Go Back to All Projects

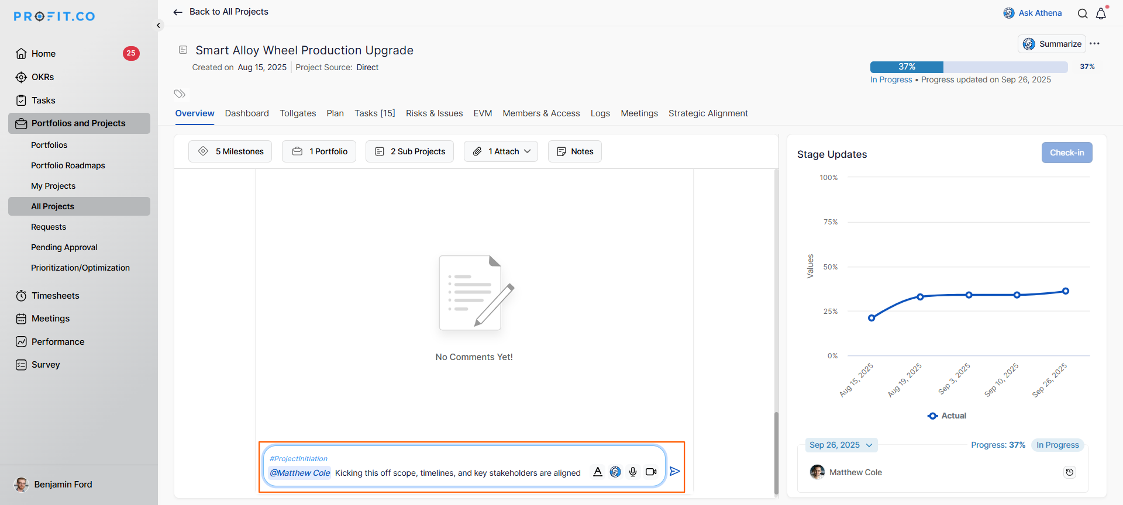pyautogui.click(x=221, y=12)
